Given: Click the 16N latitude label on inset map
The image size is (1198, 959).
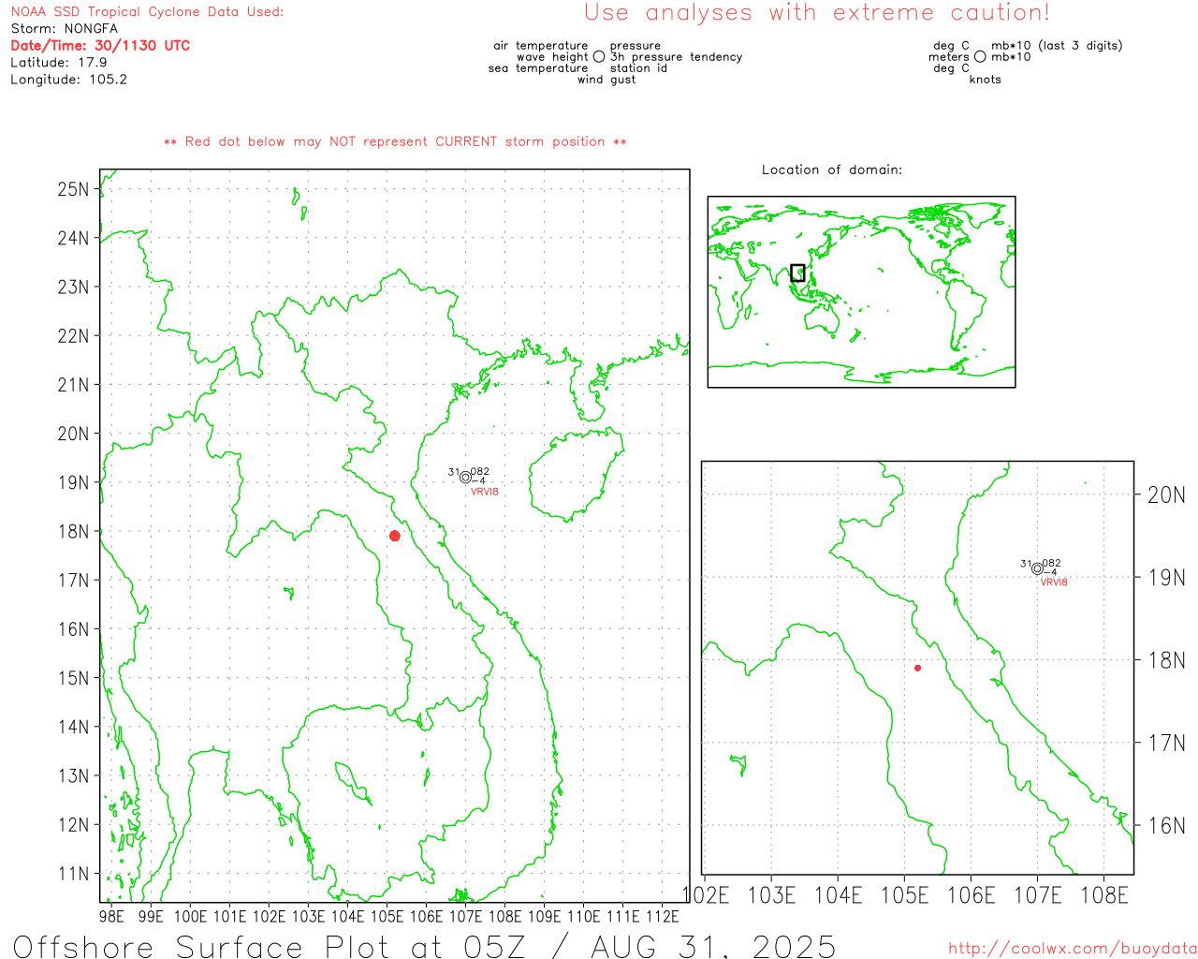Looking at the screenshot, I should 1166,825.
